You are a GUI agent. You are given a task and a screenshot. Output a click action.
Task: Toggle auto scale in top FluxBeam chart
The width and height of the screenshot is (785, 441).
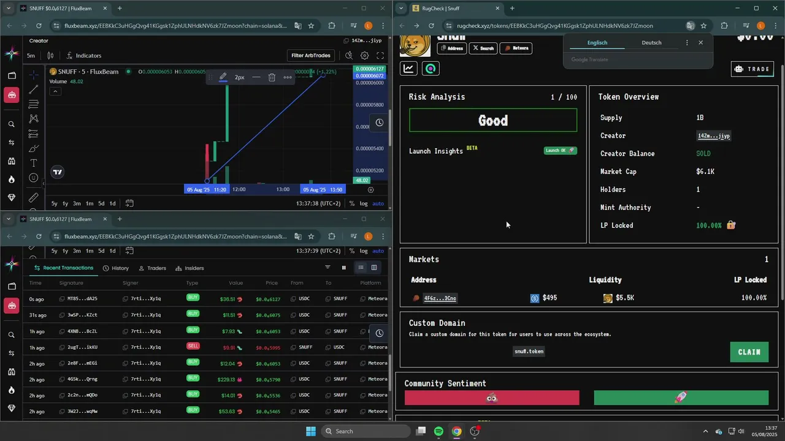[378, 203]
